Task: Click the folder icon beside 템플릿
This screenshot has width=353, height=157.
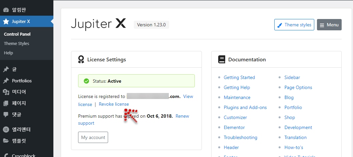Action: pyautogui.click(x=6, y=141)
